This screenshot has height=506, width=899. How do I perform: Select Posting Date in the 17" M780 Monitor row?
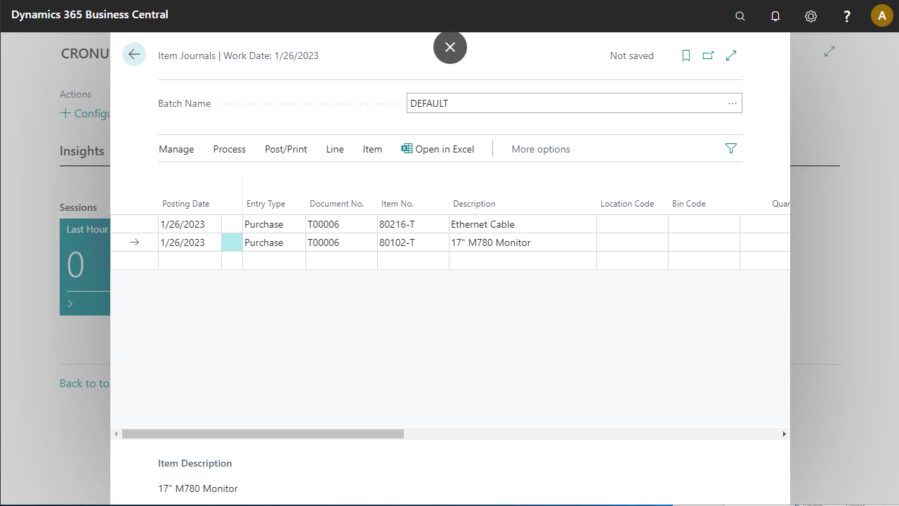pyautogui.click(x=190, y=242)
